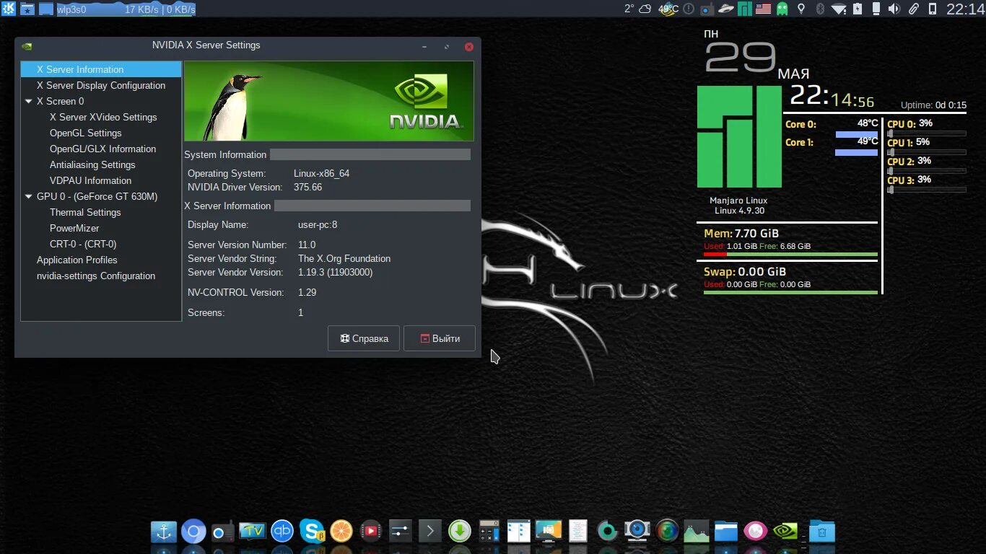Click the weather cloud tray icon
This screenshot has width=986, height=554.
point(645,9)
